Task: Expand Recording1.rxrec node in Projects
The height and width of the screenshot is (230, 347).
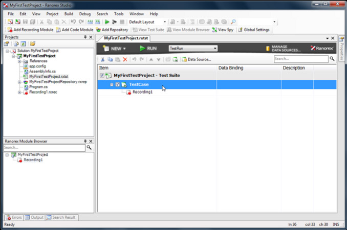Action: click(19, 92)
